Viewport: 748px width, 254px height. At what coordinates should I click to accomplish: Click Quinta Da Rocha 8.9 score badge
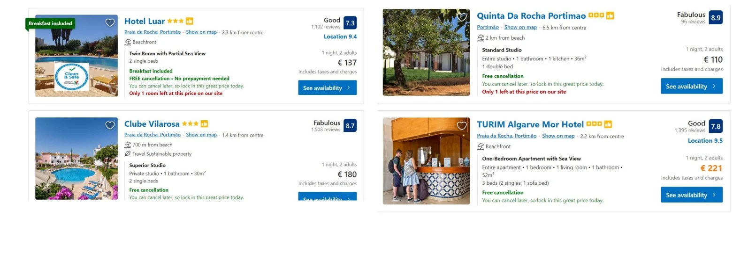tap(716, 18)
